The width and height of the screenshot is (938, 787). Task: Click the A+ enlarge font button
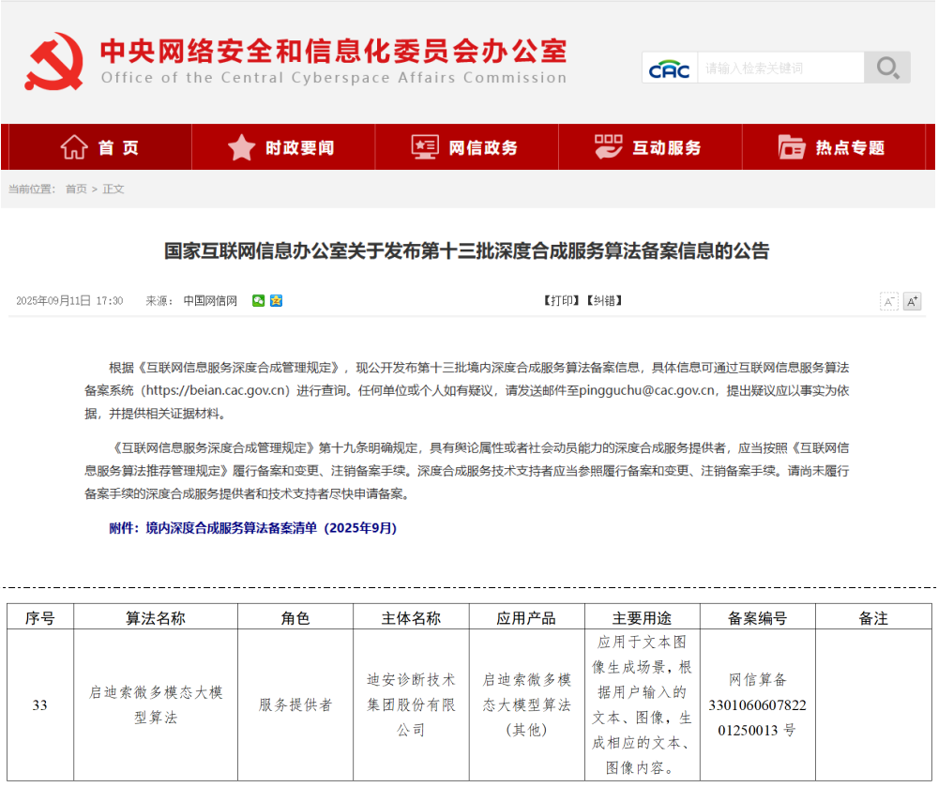point(912,301)
